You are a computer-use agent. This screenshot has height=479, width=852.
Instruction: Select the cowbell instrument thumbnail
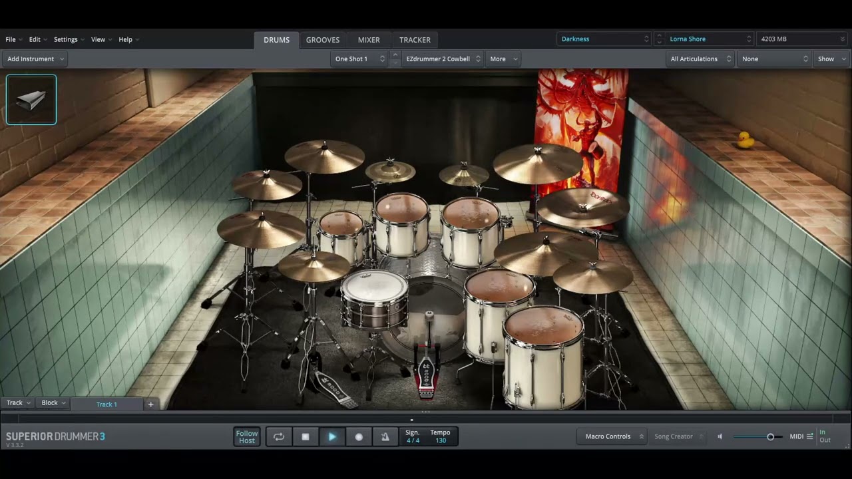click(31, 100)
